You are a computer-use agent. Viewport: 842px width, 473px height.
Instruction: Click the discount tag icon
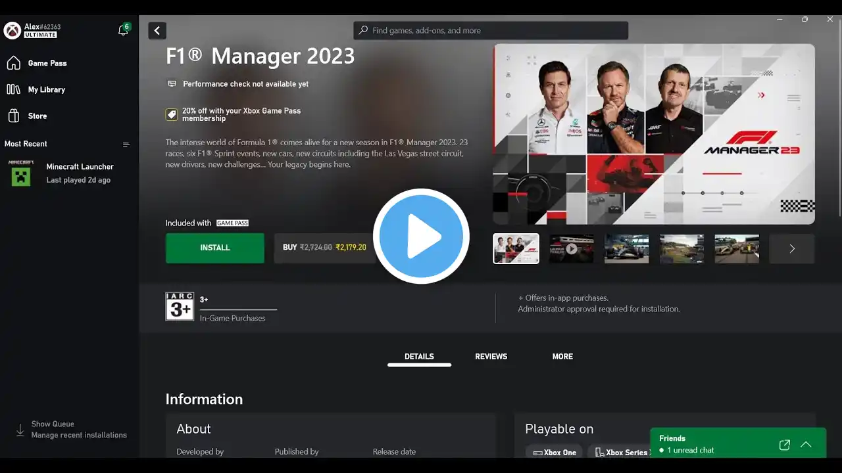pyautogui.click(x=172, y=115)
